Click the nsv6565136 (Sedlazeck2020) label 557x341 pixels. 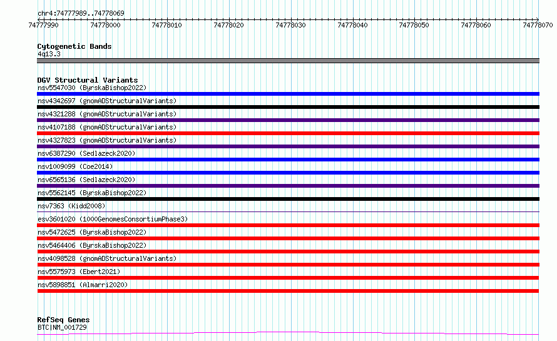coord(86,180)
